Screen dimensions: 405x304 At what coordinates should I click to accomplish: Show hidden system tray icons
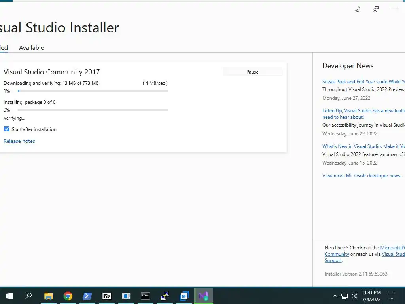click(x=335, y=296)
